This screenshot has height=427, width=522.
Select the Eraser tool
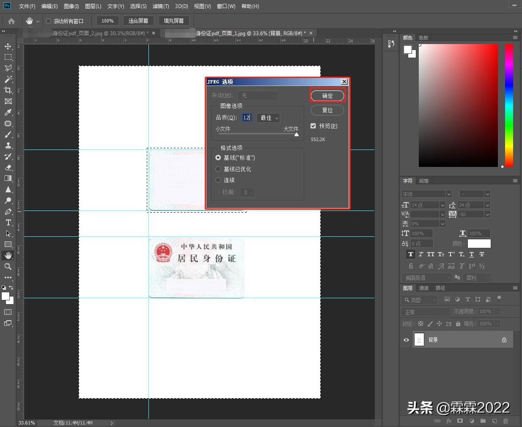click(8, 167)
